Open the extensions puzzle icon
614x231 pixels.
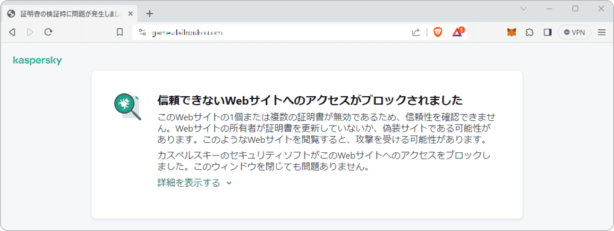pyautogui.click(x=530, y=33)
